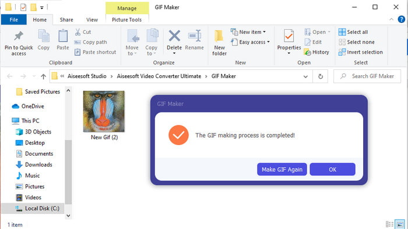Click the History icon in Open group
Image resolution: width=408 pixels, height=229 pixels.
pyautogui.click(x=307, y=52)
